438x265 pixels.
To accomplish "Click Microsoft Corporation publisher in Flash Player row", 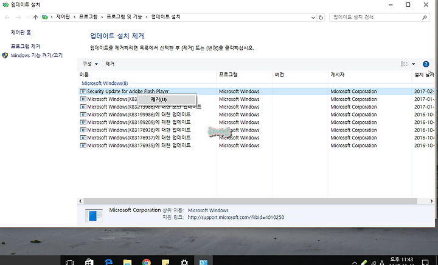I will tap(353, 92).
